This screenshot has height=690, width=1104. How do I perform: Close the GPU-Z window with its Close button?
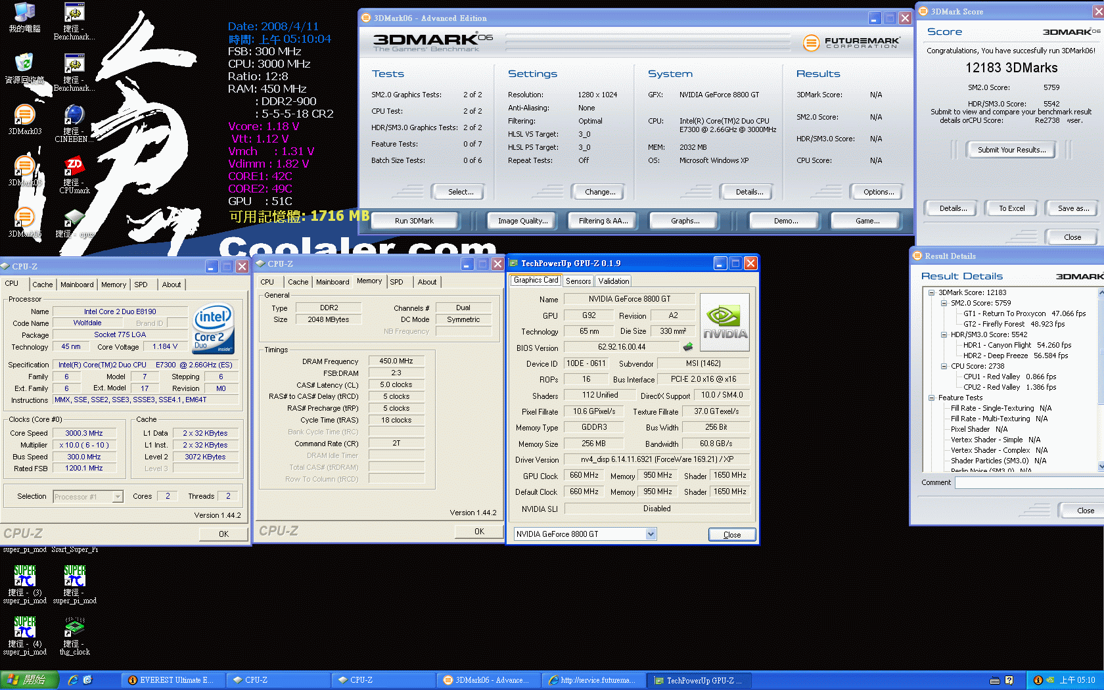pyautogui.click(x=732, y=535)
